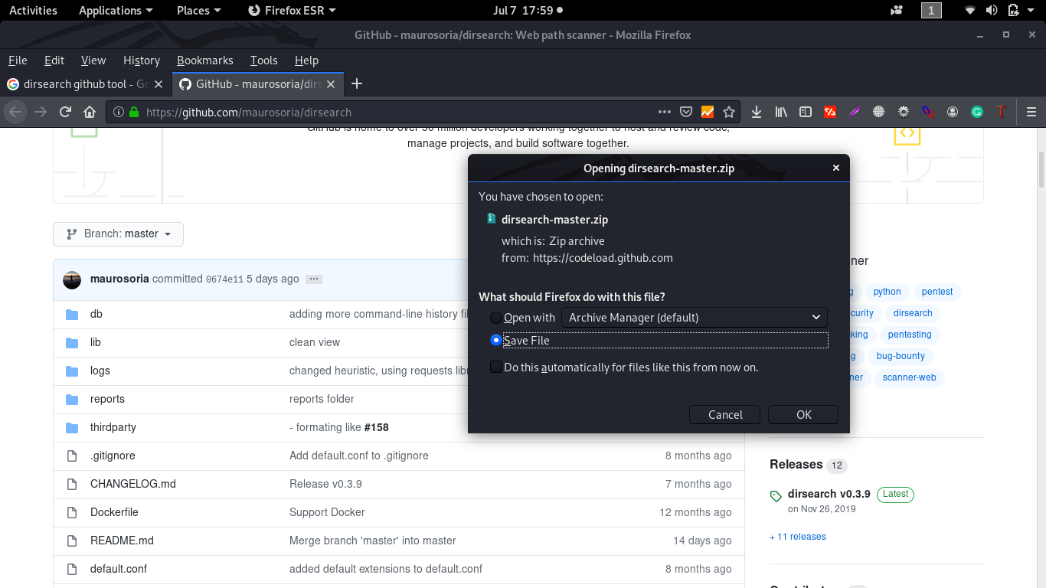Open the README.md file
Image resolution: width=1046 pixels, height=588 pixels.
122,541
